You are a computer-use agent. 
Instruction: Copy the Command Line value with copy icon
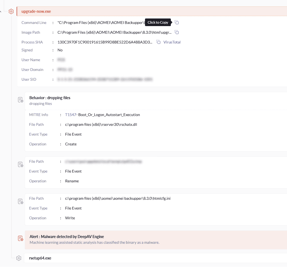tap(177, 23)
